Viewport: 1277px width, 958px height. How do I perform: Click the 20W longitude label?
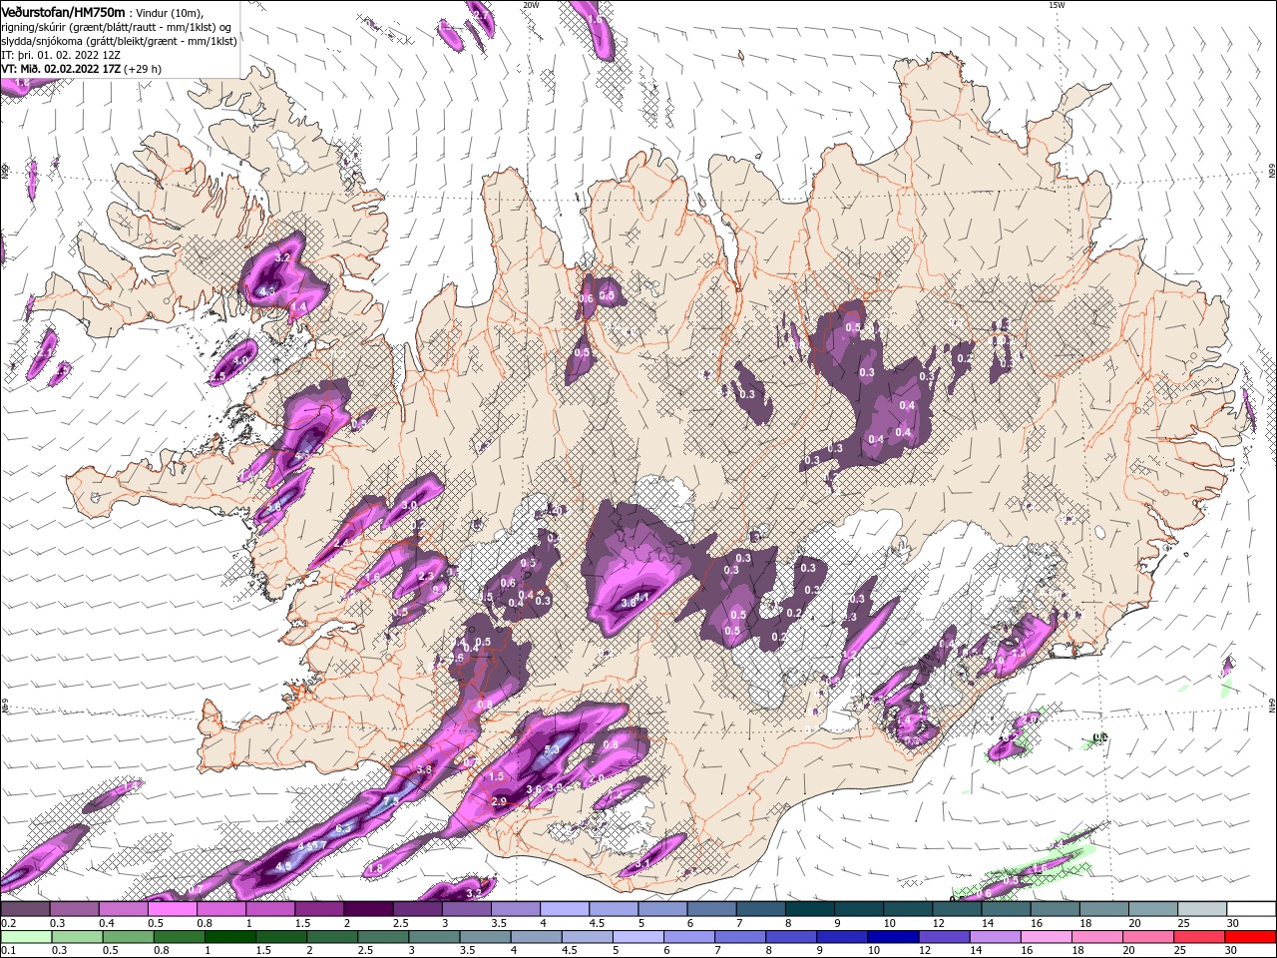click(531, 5)
